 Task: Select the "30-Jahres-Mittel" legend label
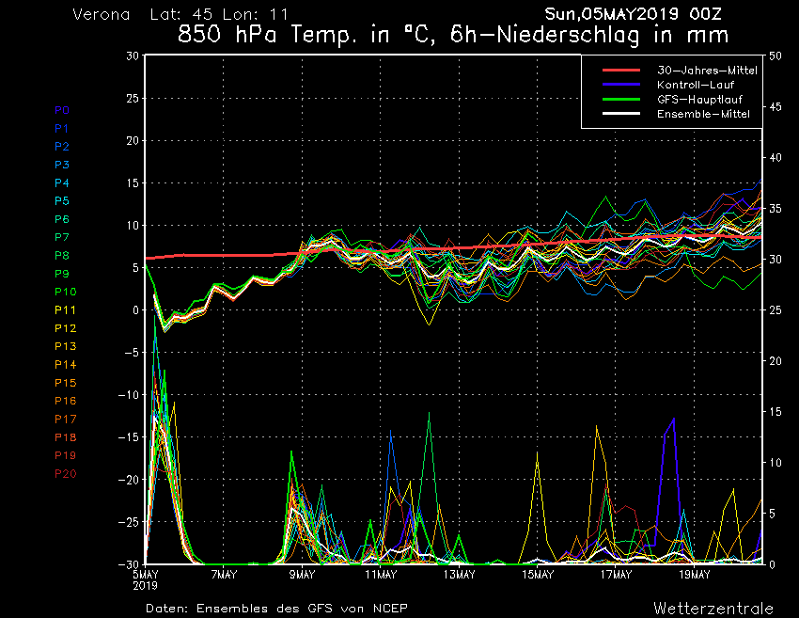[707, 71]
